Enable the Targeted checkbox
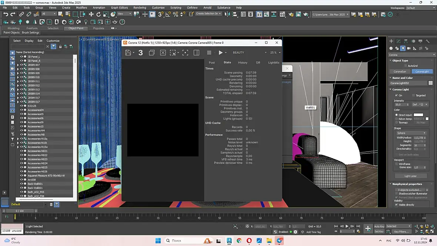Image resolution: width=437 pixels, height=246 pixels. point(413,95)
